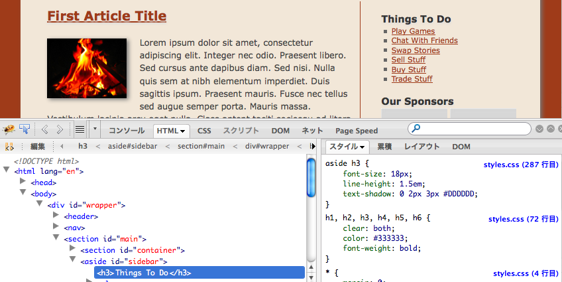Collapse the html lang element node

click(7, 171)
